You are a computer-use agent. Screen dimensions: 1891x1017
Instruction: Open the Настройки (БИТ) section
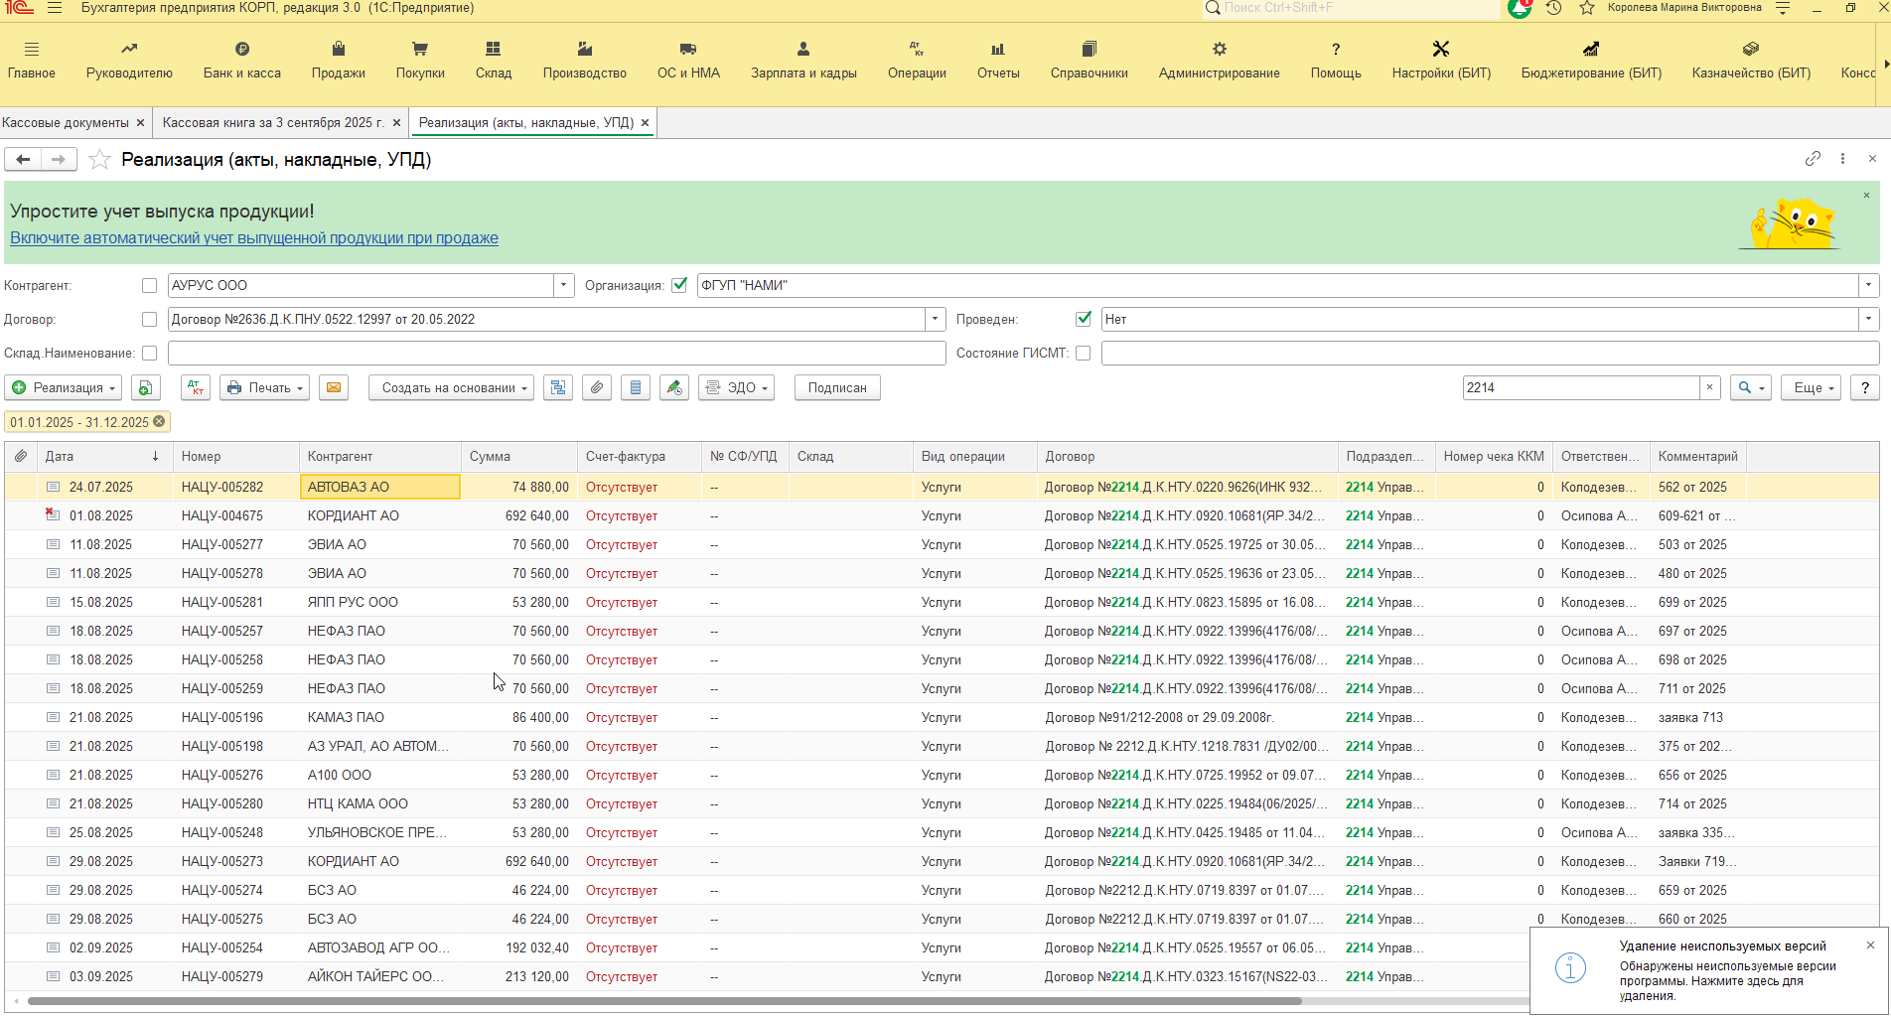pyautogui.click(x=1441, y=61)
